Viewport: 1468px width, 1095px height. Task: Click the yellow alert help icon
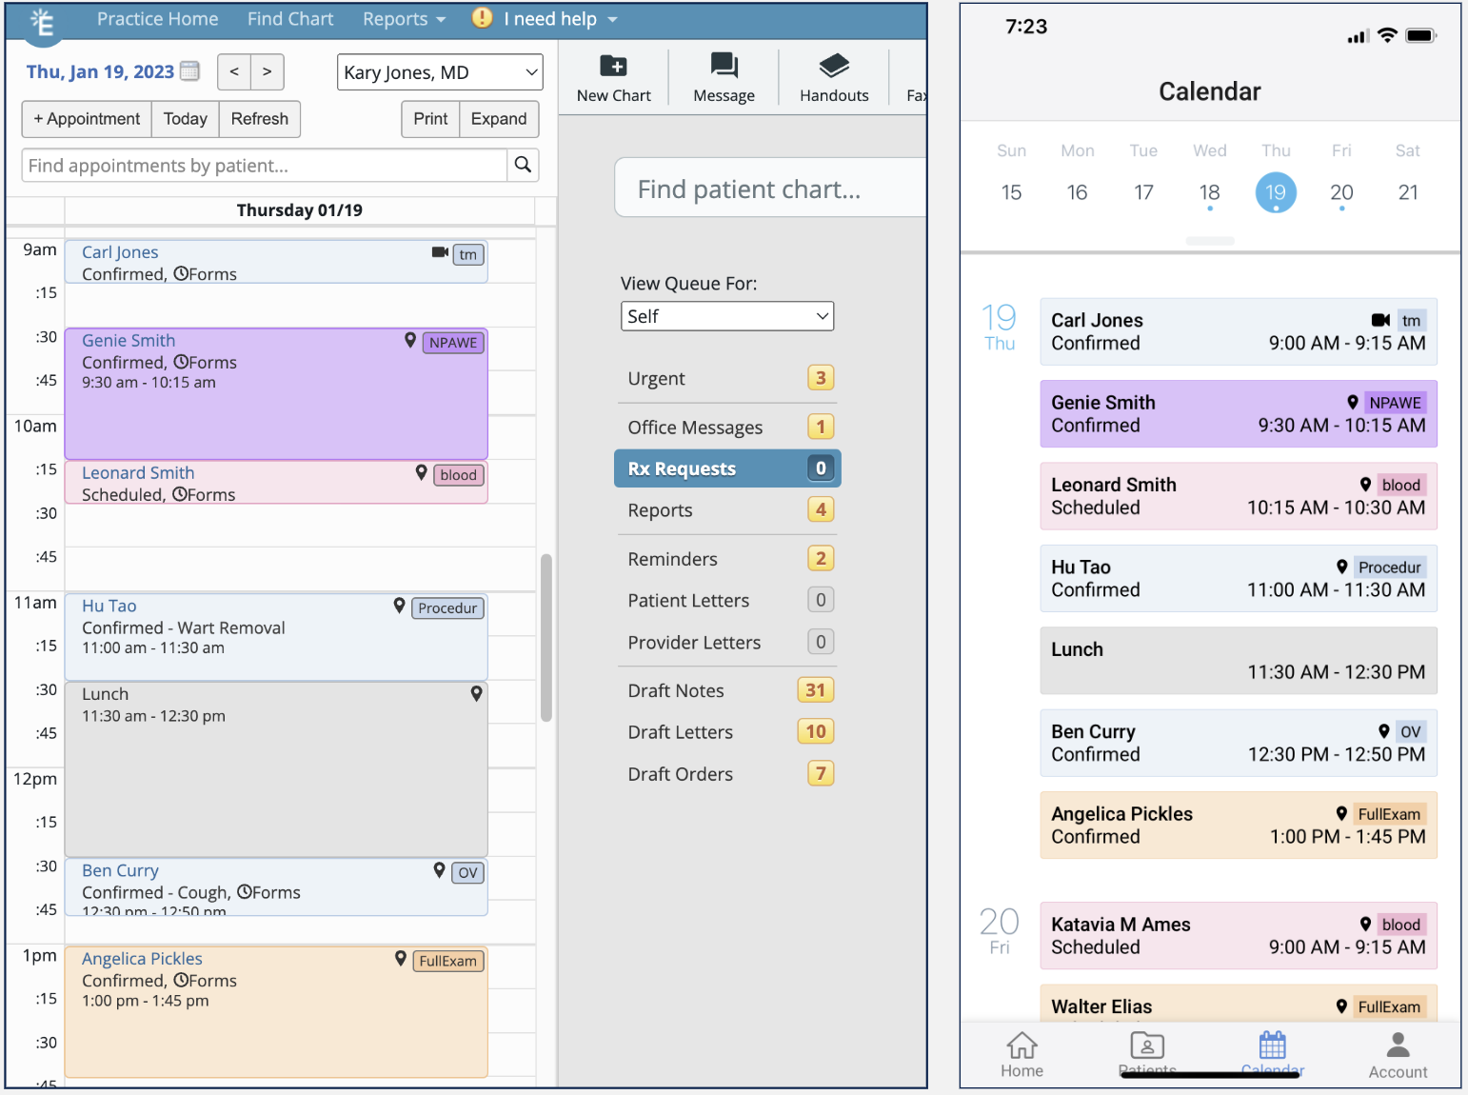(x=483, y=18)
